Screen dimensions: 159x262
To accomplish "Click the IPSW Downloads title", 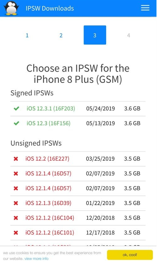I will point(50,8).
